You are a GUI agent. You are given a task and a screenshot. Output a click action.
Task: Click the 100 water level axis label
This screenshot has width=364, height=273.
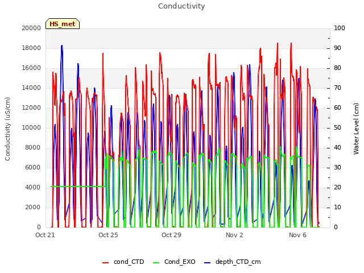[340, 28]
